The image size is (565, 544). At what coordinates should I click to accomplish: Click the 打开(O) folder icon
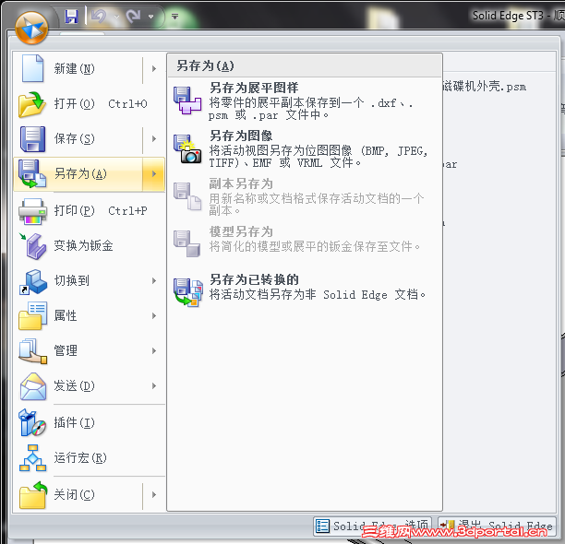[31, 104]
